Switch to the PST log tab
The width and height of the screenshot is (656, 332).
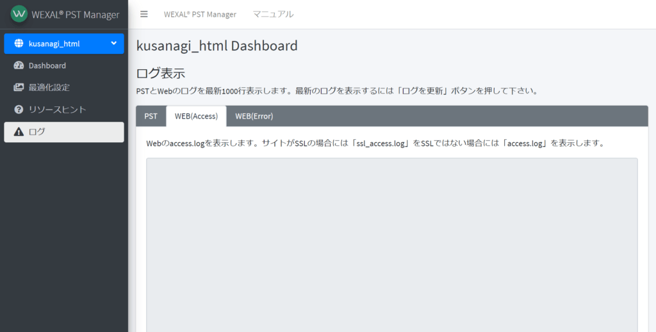(x=151, y=116)
